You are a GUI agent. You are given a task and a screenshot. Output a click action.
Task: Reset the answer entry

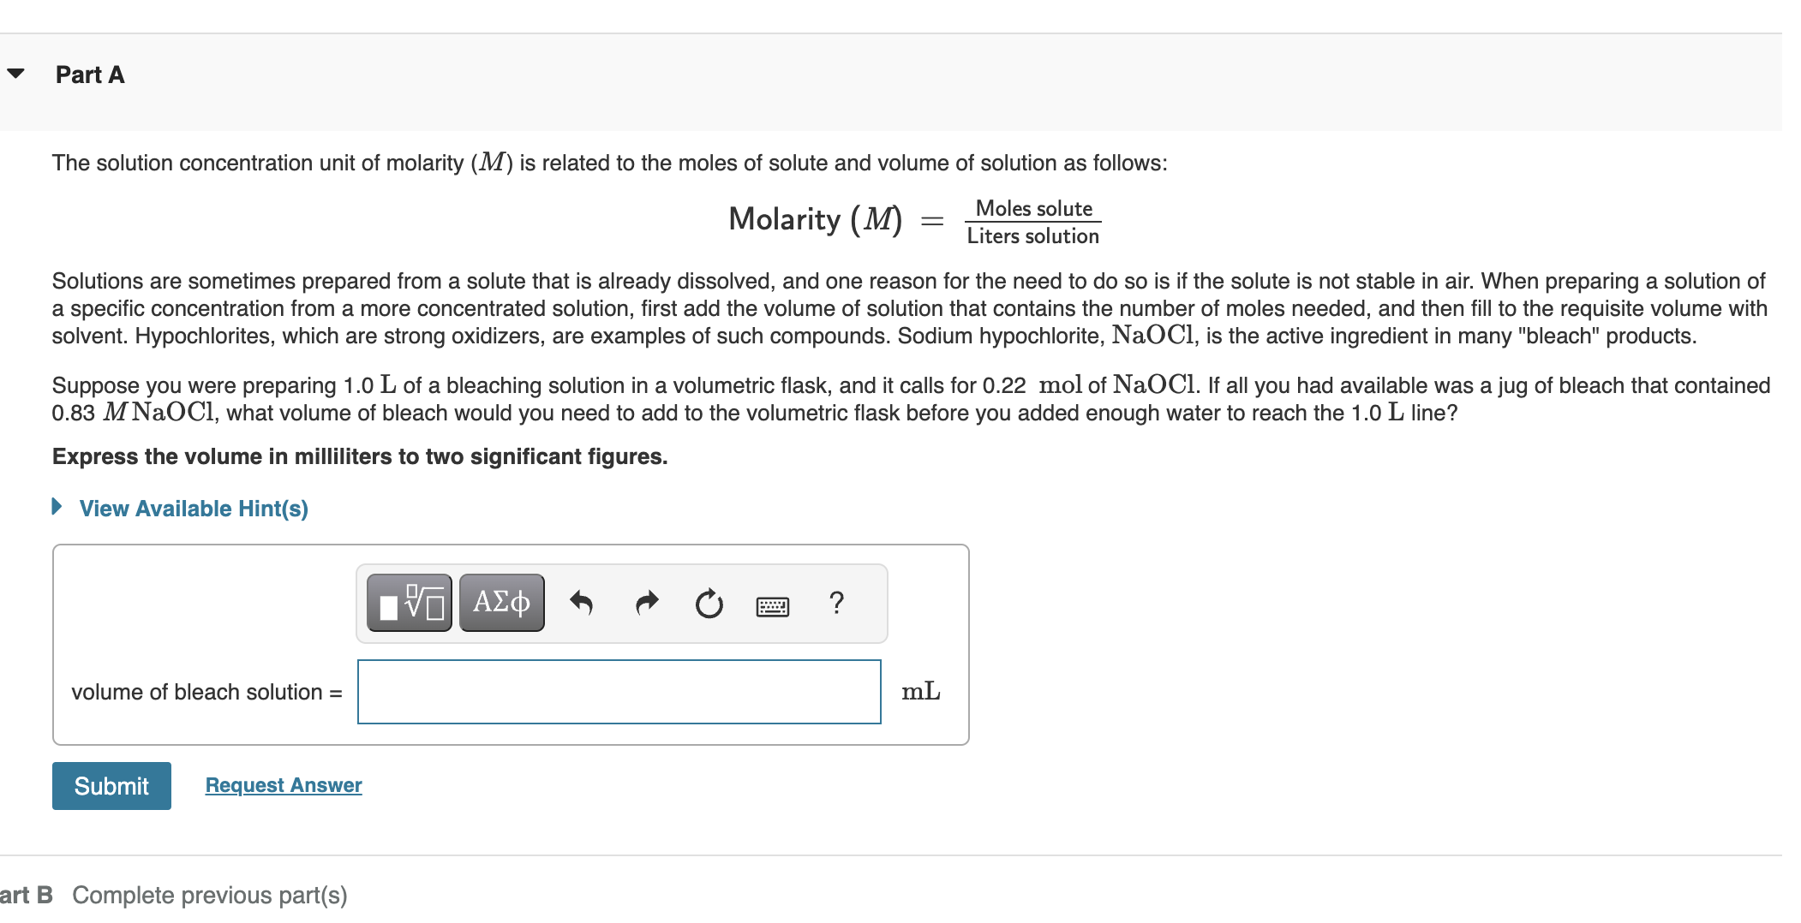(709, 602)
